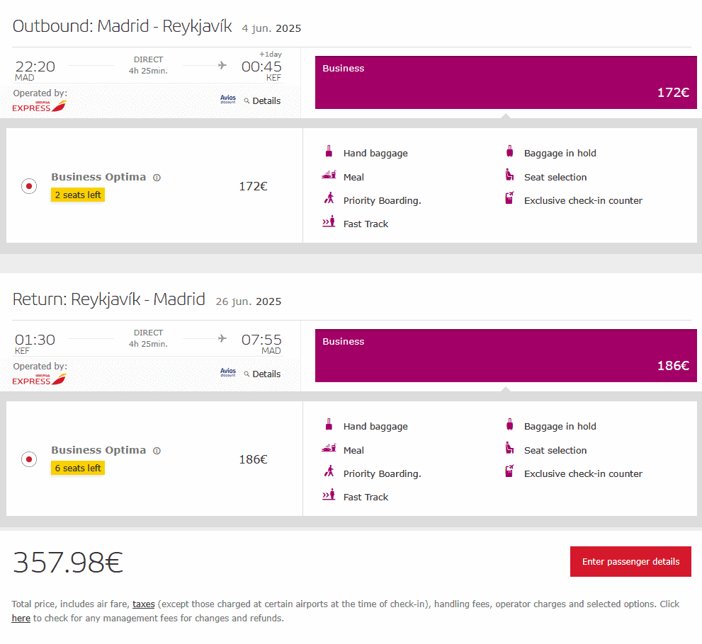
Task: Click the outbound Meal icon
Action: [x=329, y=176]
